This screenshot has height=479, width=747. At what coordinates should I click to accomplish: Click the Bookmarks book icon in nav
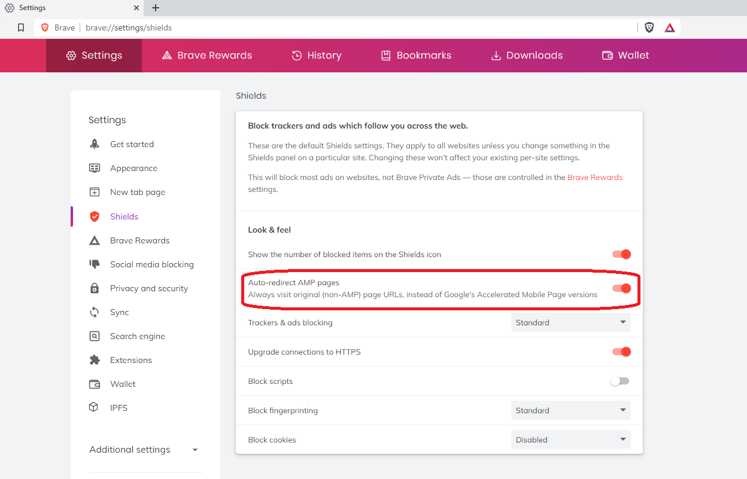[x=386, y=56]
